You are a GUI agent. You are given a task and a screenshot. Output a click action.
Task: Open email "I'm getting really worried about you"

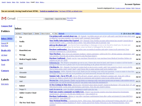coord(63,36)
